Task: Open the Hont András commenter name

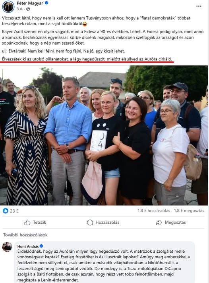Action: click(x=28, y=246)
